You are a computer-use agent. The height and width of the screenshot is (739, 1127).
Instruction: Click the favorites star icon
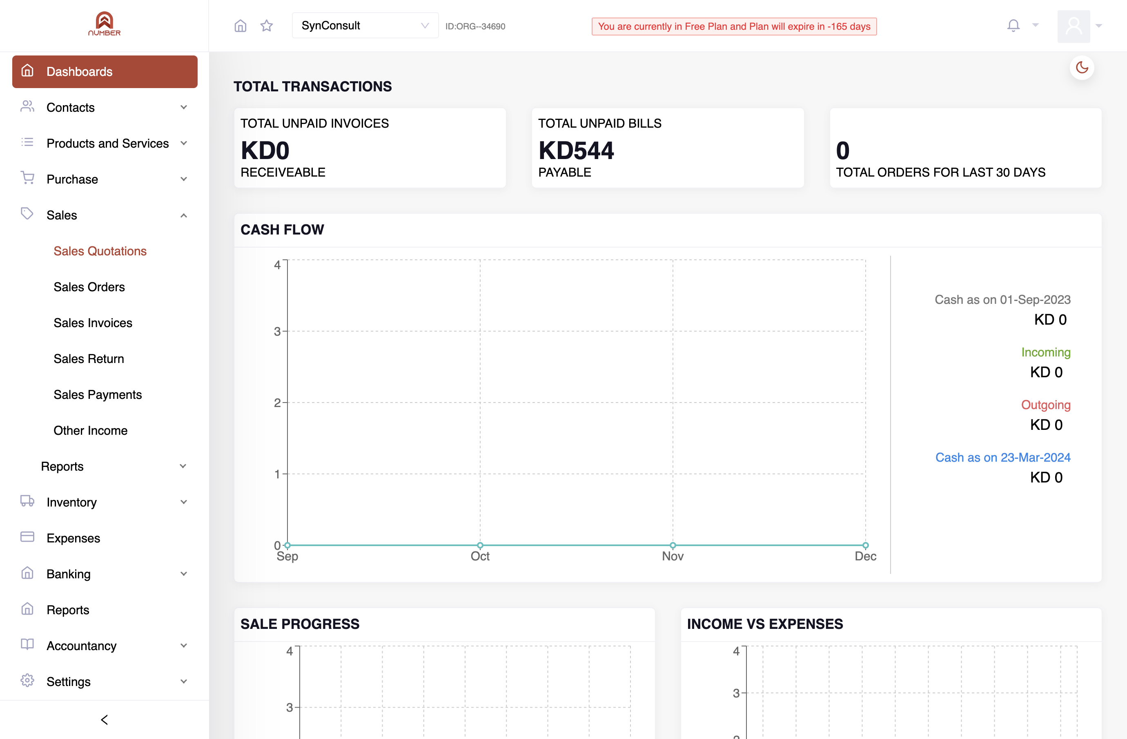click(x=267, y=26)
